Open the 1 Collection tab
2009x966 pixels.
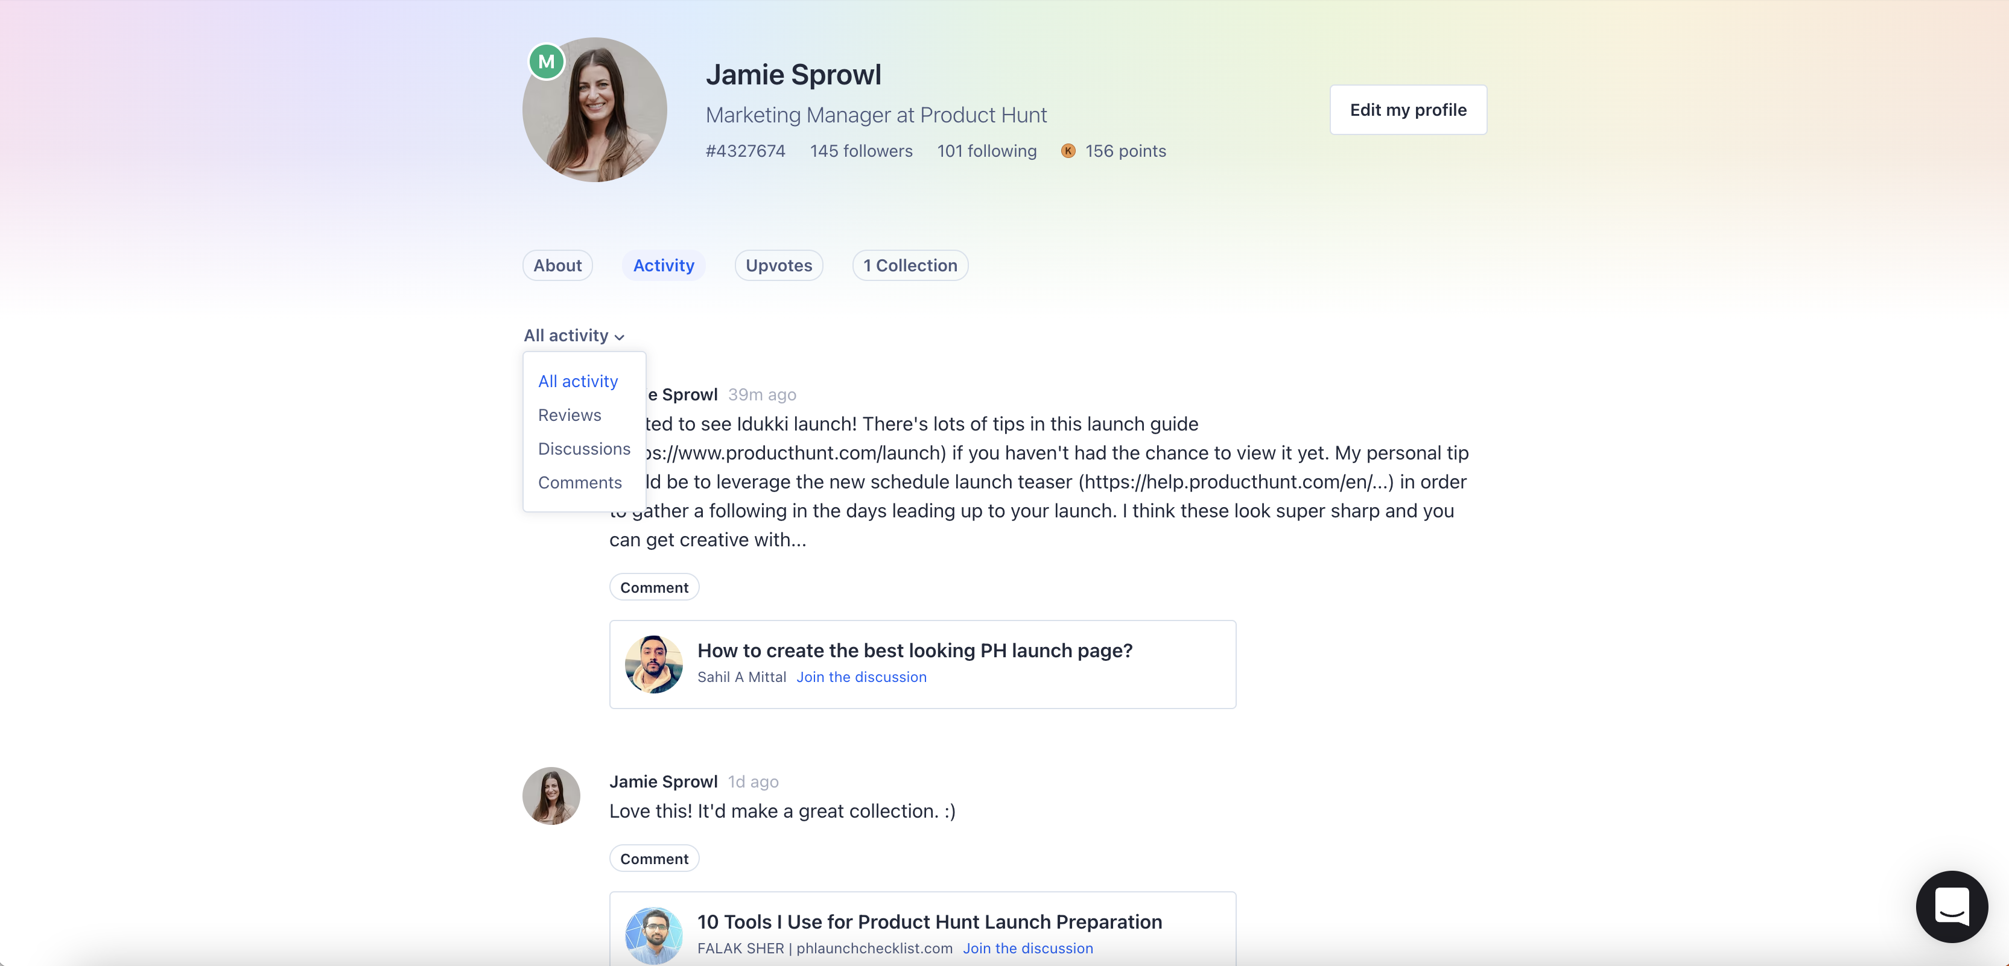[x=909, y=266]
